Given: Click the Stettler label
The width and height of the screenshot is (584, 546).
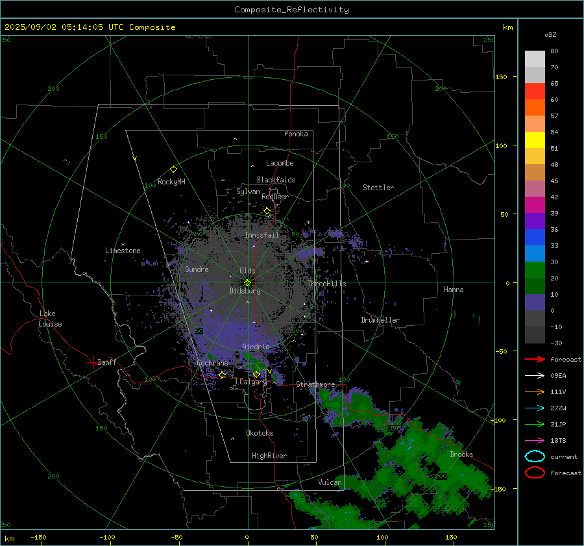Looking at the screenshot, I should coord(378,188).
